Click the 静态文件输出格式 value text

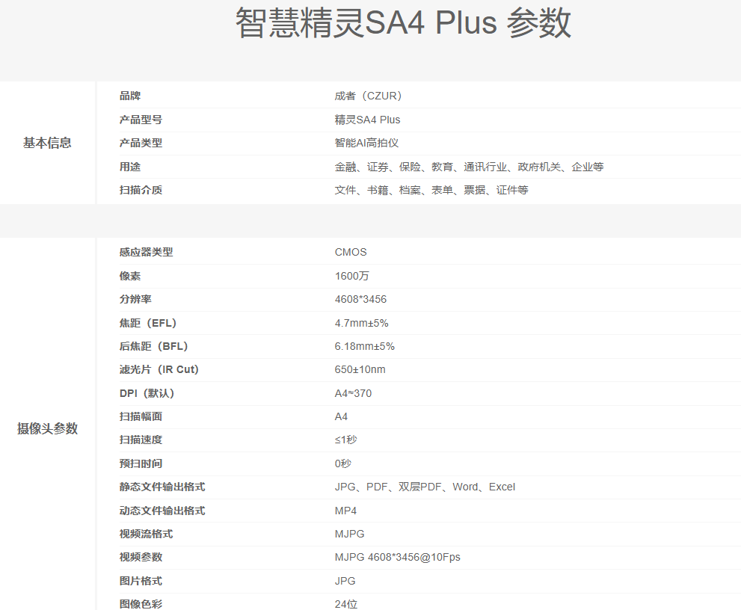pos(422,487)
